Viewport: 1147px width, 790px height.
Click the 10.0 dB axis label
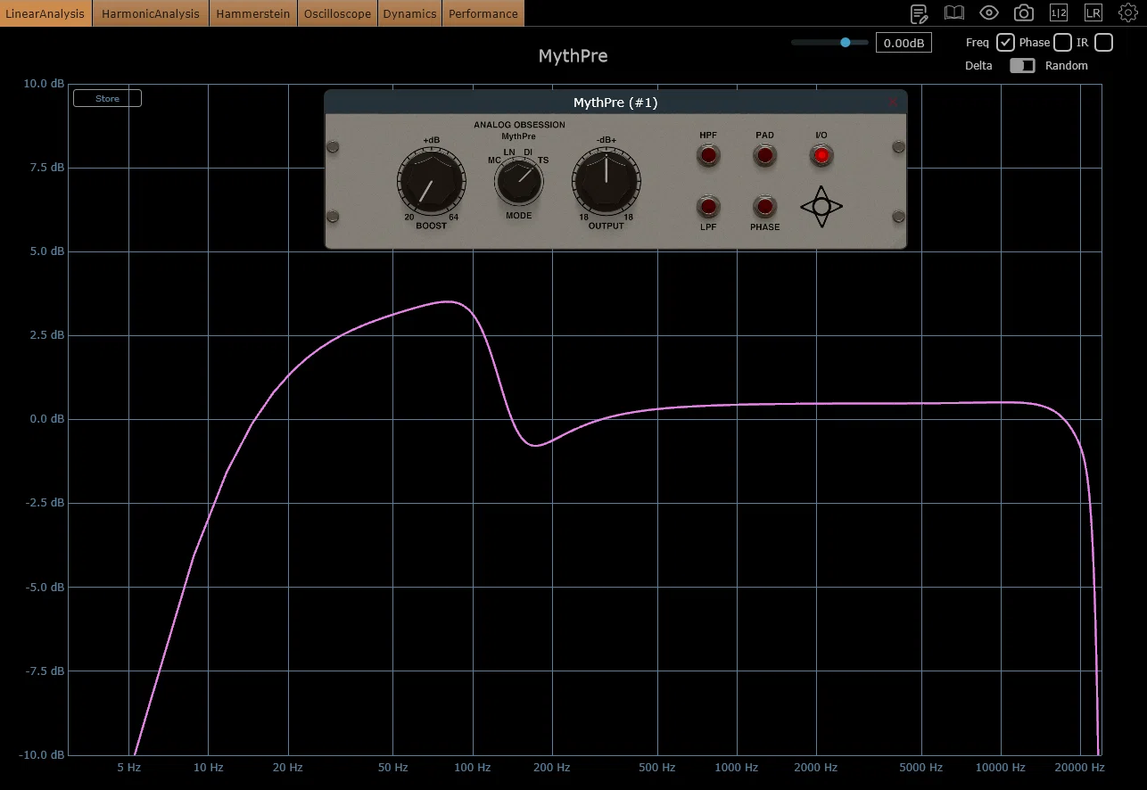tap(44, 84)
